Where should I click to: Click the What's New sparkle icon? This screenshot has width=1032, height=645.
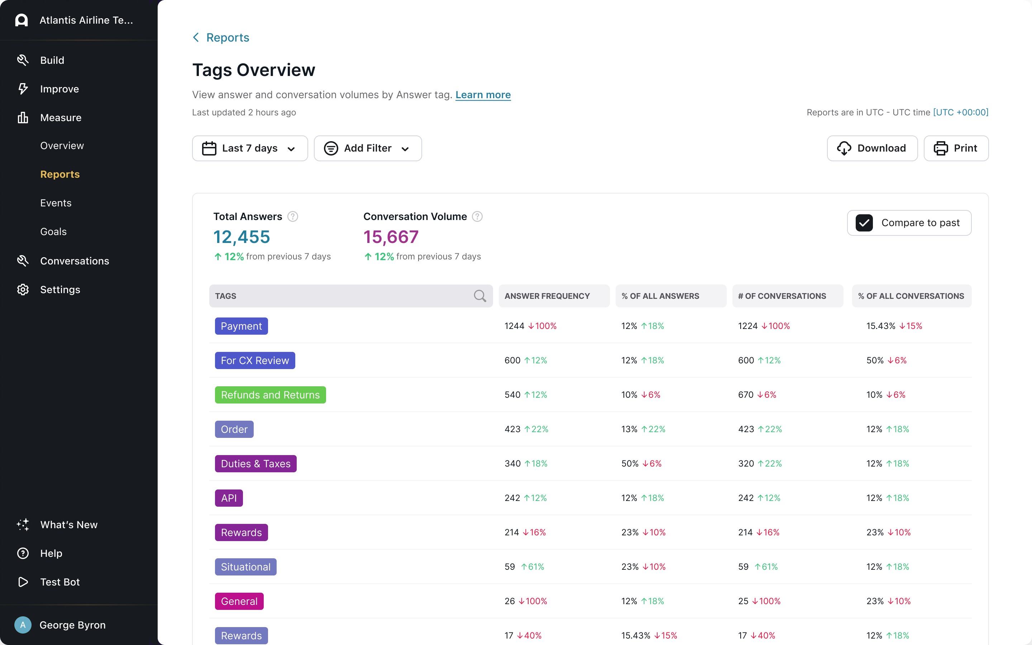[x=23, y=525]
